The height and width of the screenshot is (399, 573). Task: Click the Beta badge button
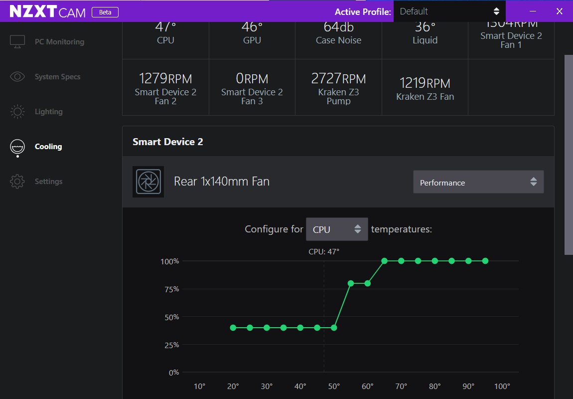105,12
